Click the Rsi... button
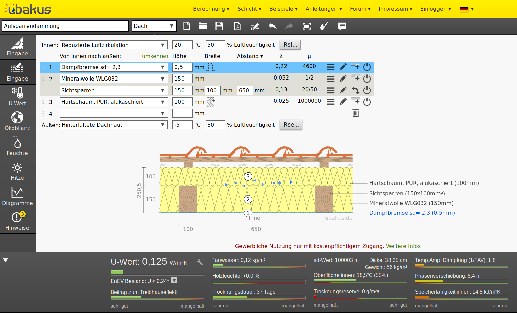The image size is (517, 313). [x=290, y=45]
